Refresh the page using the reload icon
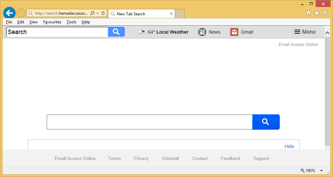This screenshot has width=333, height=177. point(103,13)
